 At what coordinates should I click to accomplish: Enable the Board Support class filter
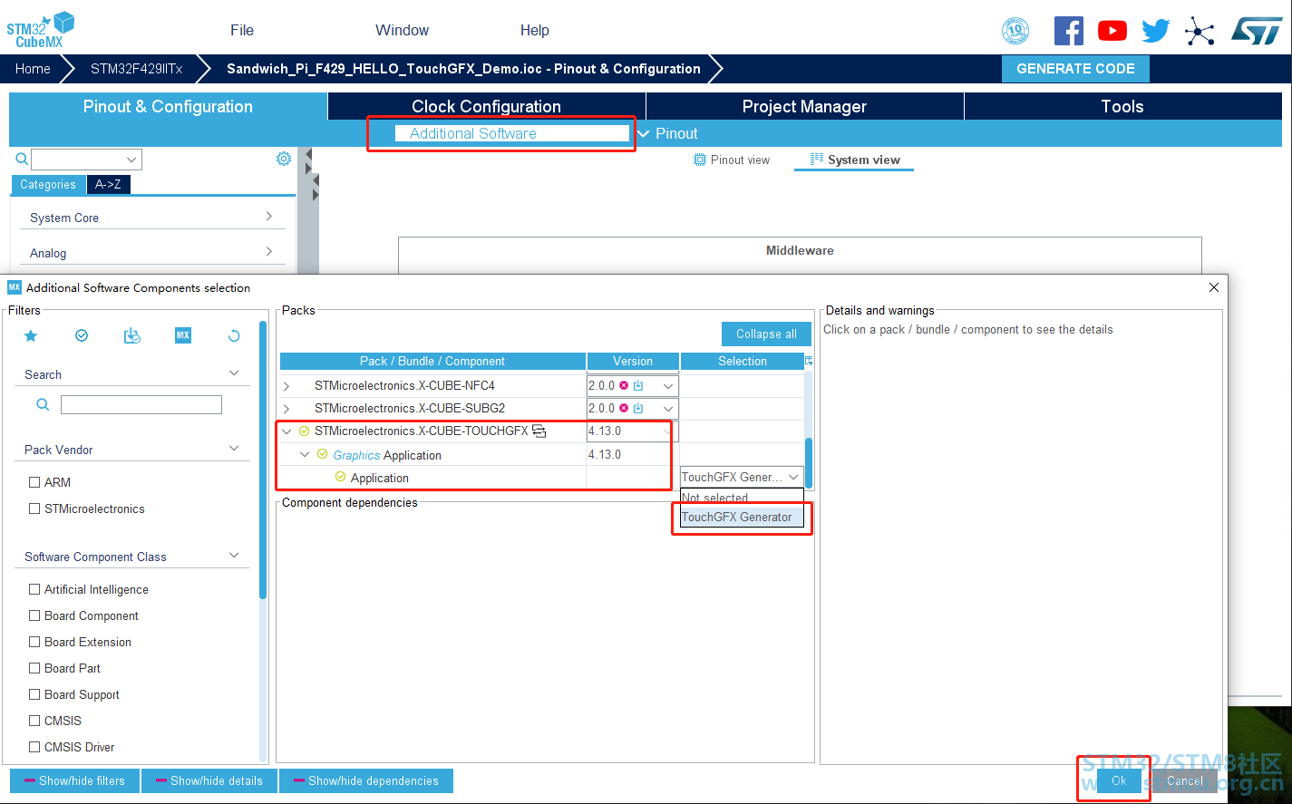[x=34, y=694]
